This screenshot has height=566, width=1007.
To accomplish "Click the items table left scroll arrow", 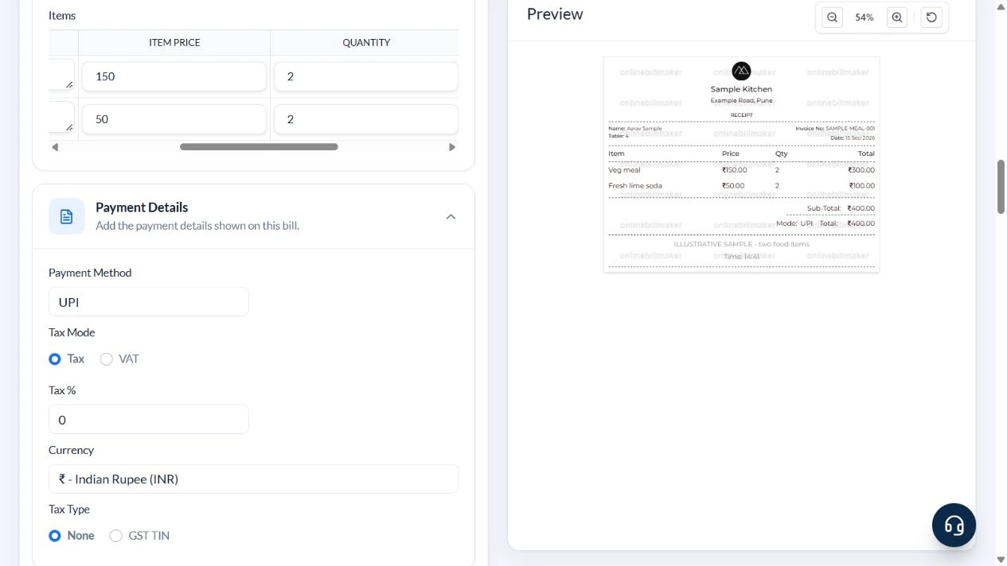I will click(x=55, y=147).
